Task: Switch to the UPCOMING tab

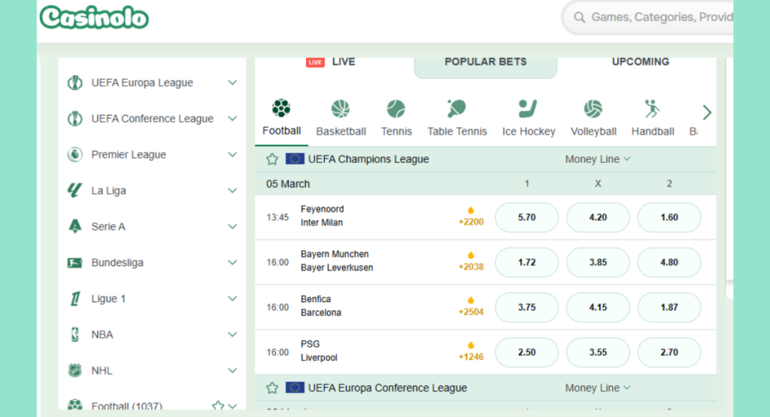Action: pos(641,62)
